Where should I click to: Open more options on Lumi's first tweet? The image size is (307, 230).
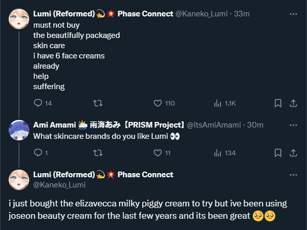pos(293,14)
